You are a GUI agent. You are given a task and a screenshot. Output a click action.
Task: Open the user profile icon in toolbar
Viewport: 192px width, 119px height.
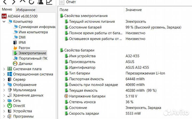pyautogui.click(x=40, y=2)
